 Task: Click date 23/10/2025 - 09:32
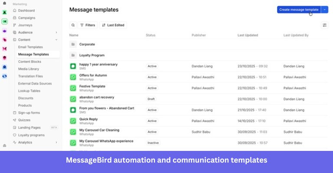pyautogui.click(x=252, y=66)
